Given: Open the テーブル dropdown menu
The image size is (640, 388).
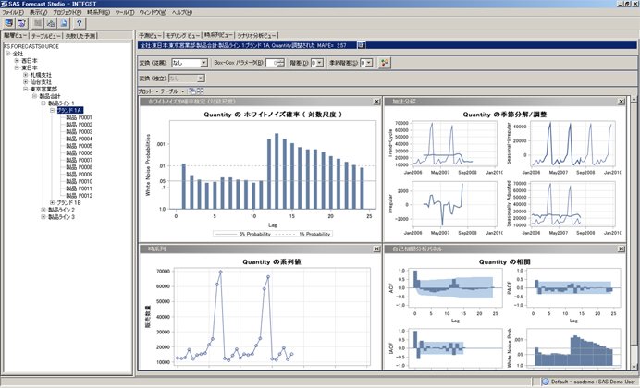Looking at the screenshot, I should [x=172, y=91].
